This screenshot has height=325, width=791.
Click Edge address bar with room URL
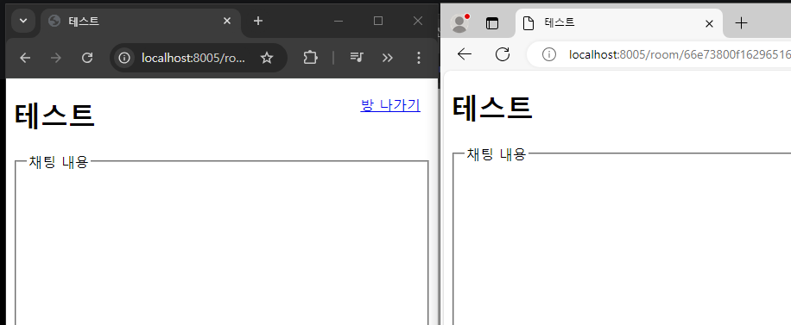coord(659,54)
